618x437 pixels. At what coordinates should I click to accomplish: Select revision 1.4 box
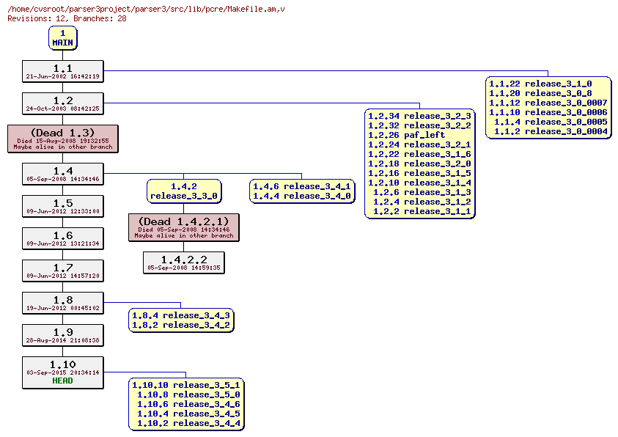coord(63,174)
